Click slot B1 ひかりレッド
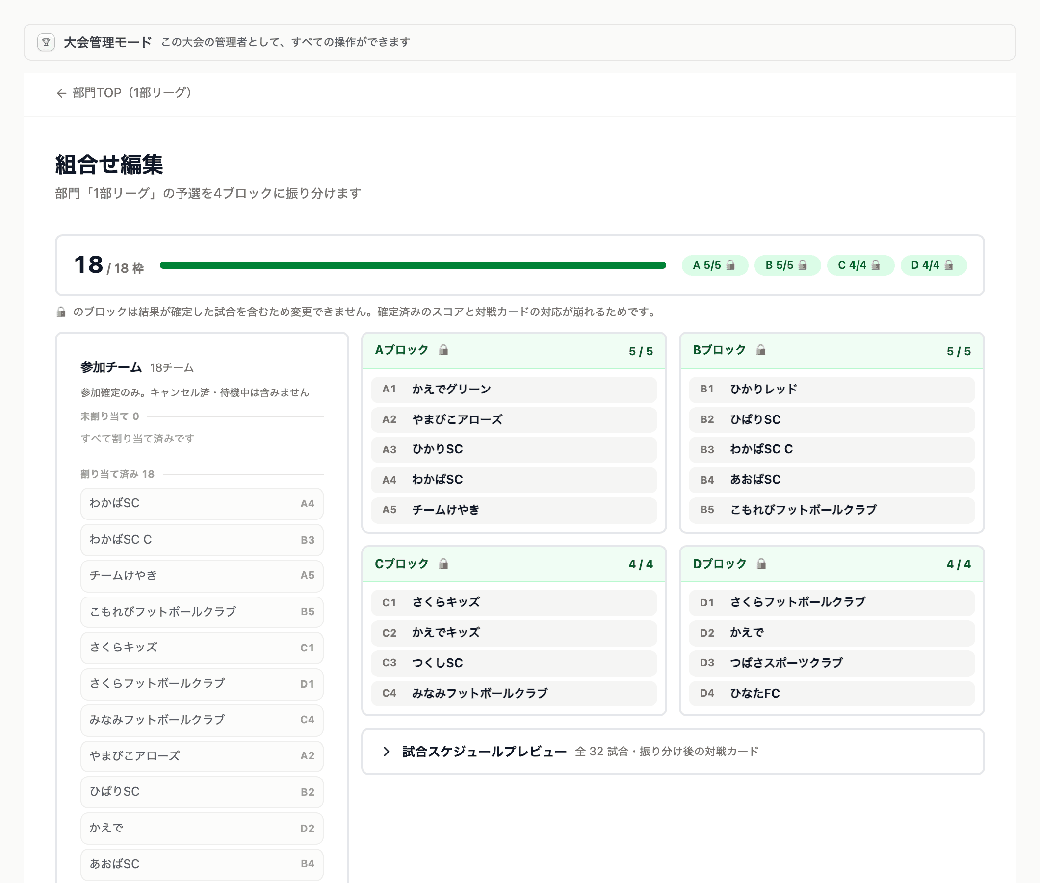 click(832, 390)
